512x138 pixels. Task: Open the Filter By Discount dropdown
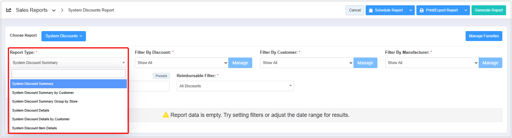[182, 63]
